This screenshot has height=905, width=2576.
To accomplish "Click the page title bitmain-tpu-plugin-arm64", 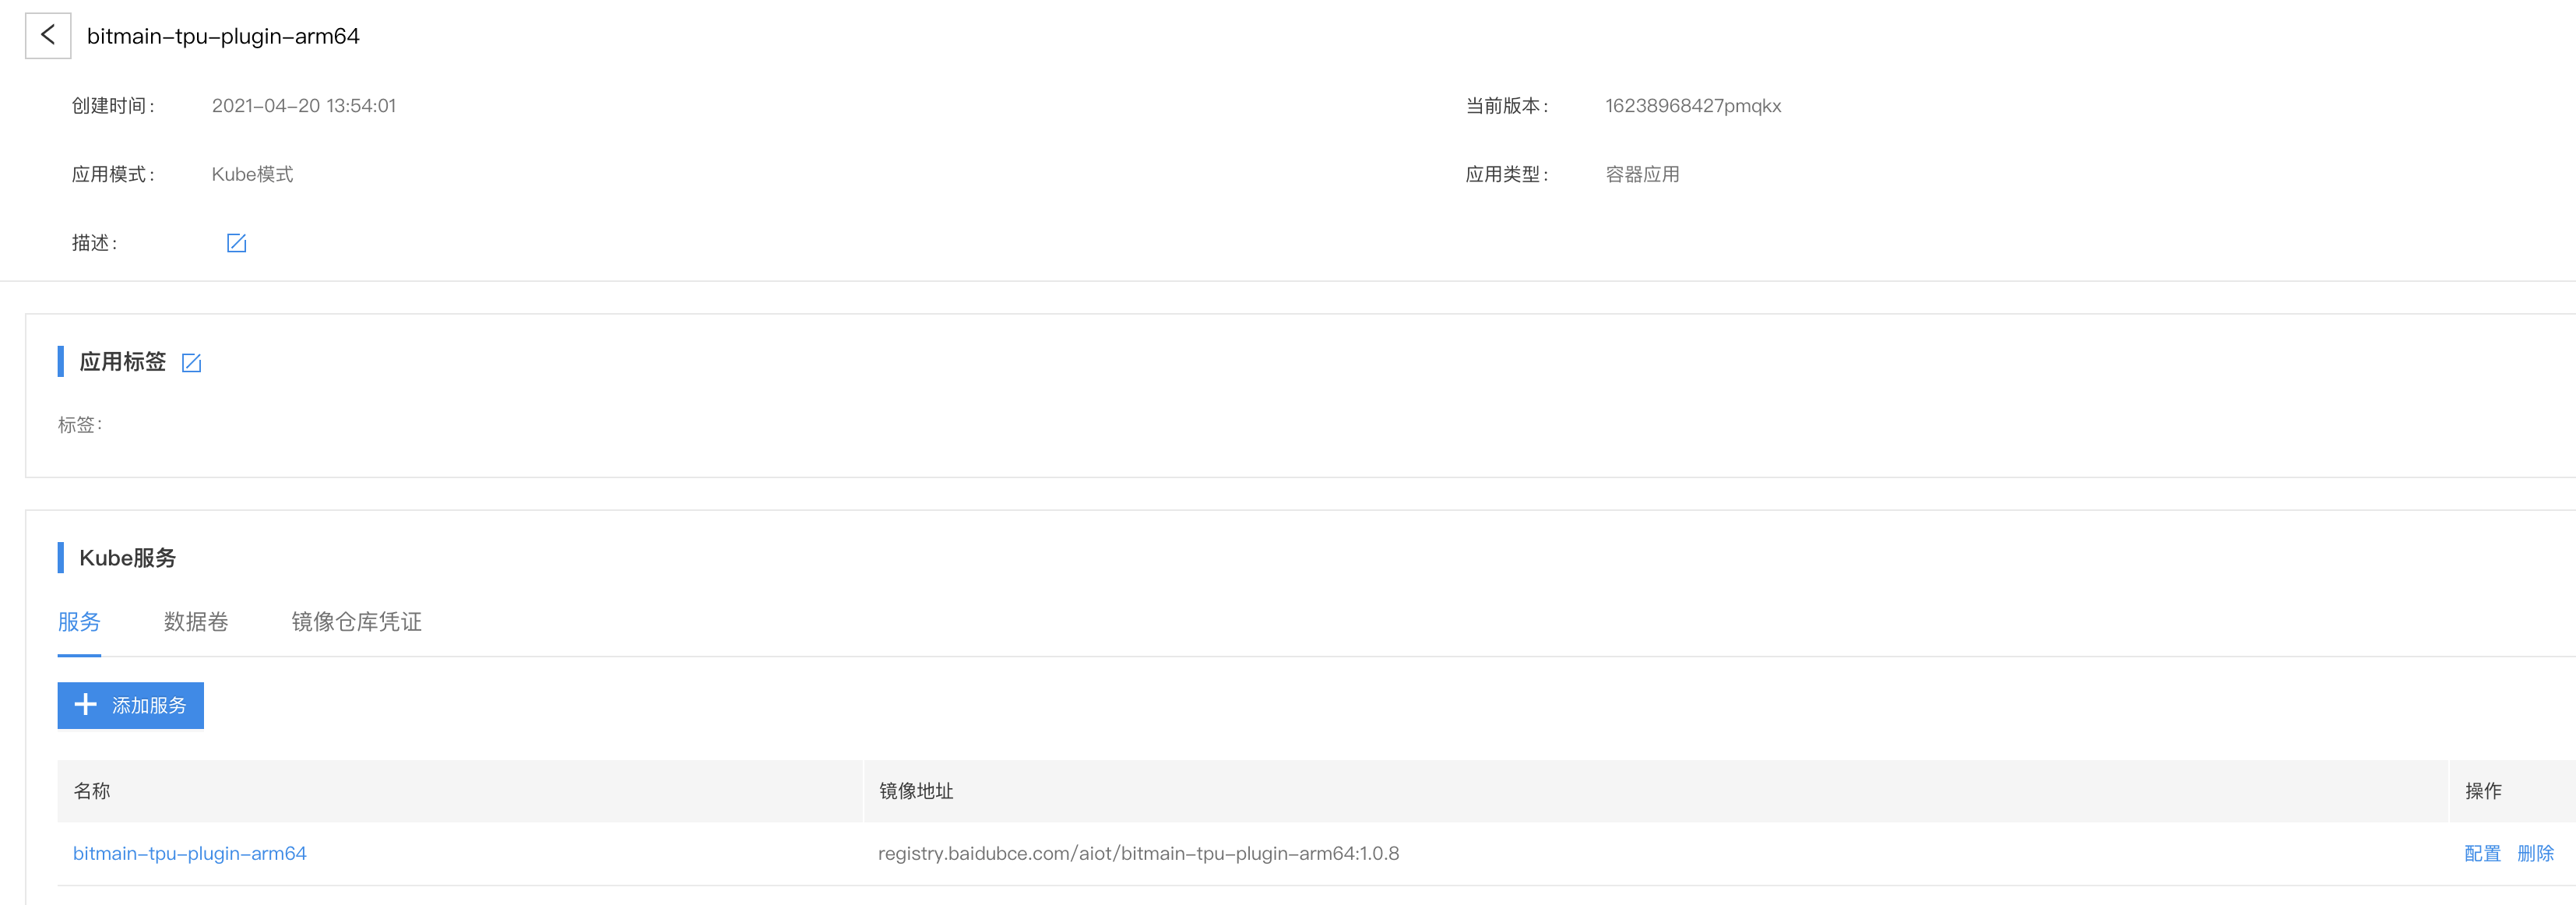I will (223, 36).
